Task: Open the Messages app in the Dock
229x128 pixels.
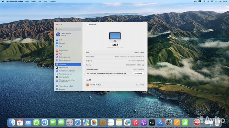Action: click(x=61, y=123)
